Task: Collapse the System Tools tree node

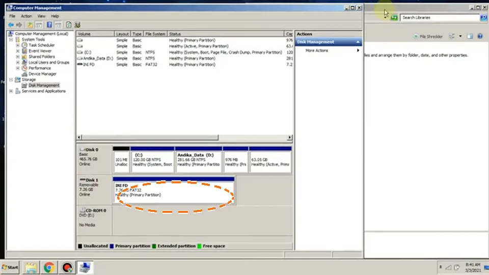Action: [x=11, y=40]
